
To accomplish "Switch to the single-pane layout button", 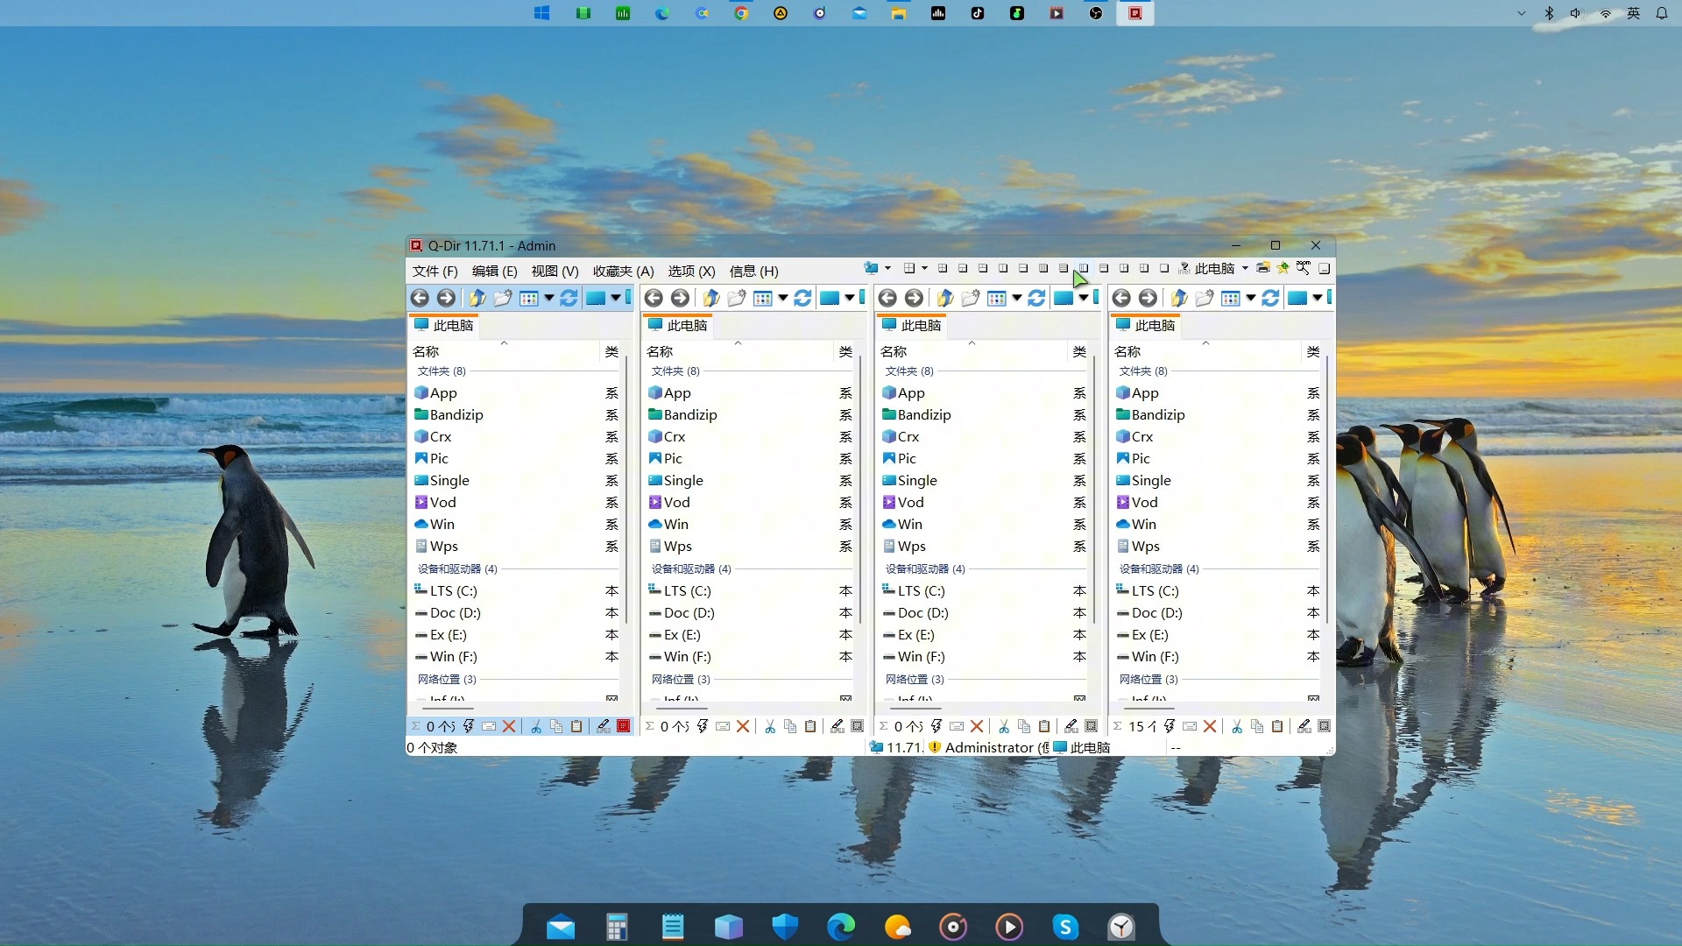I will click(x=1164, y=268).
